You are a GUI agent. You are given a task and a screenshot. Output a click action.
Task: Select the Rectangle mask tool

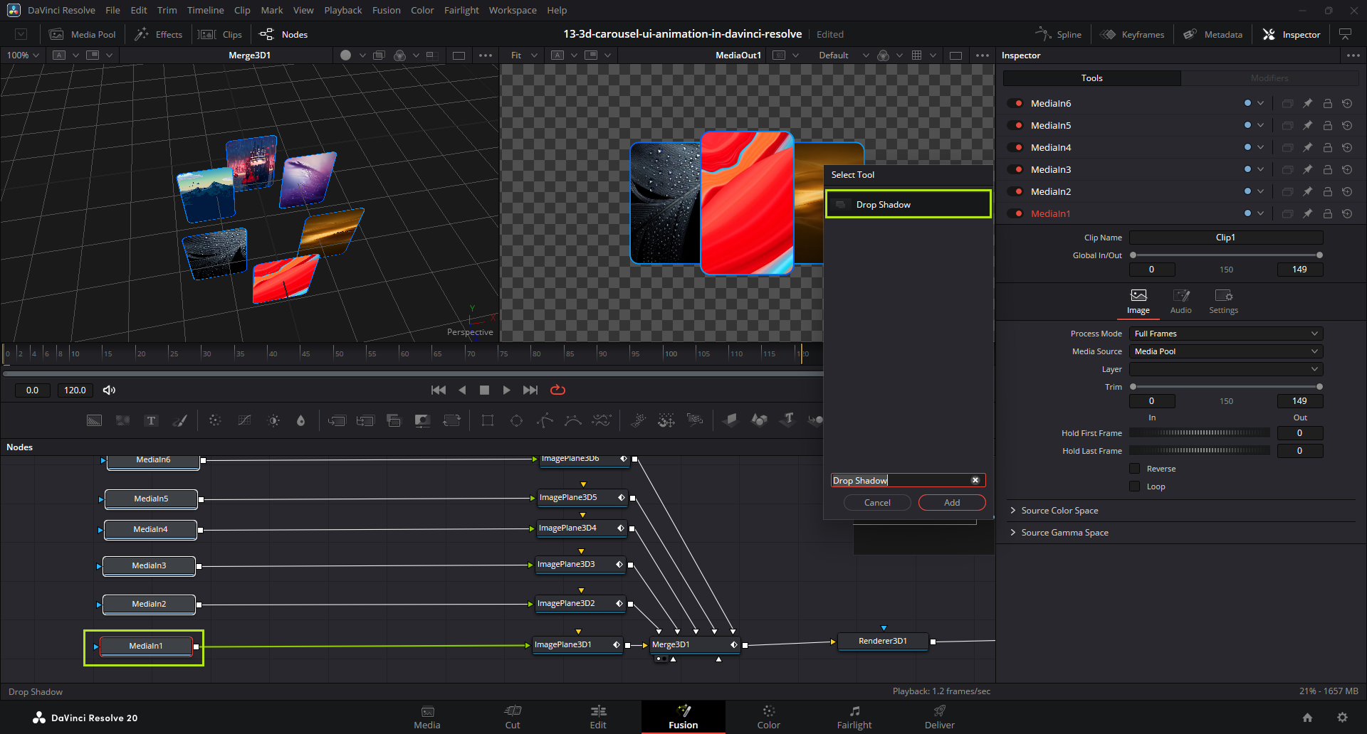pyautogui.click(x=488, y=421)
